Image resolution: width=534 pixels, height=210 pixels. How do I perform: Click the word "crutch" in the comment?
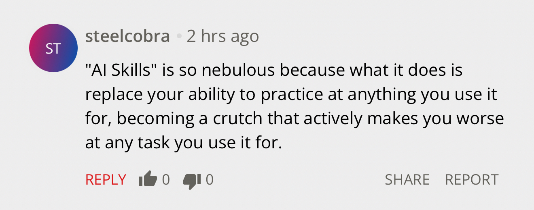click(238, 119)
